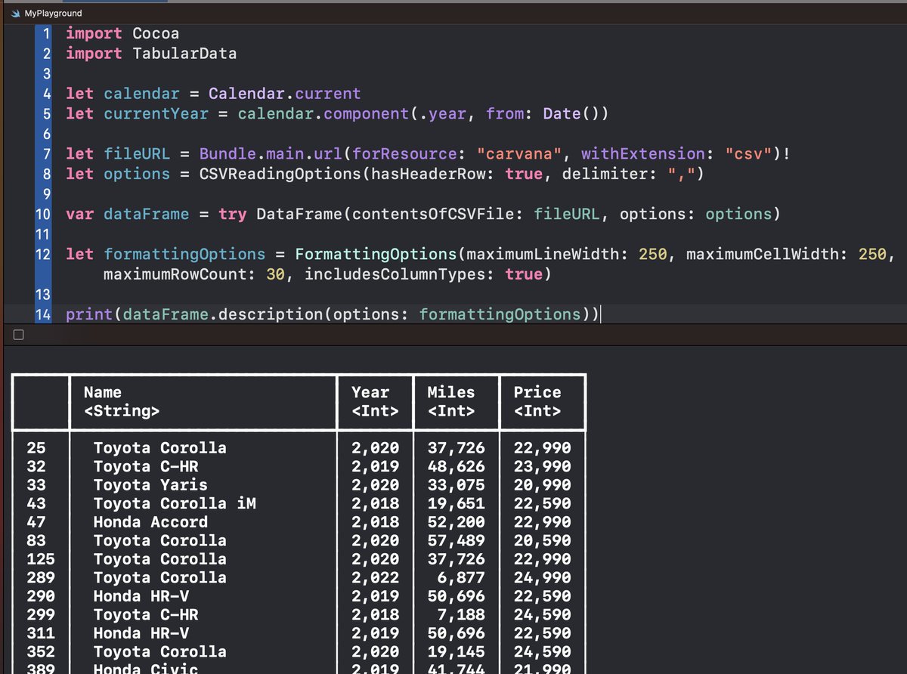Screen dimensions: 907x674
Task: Click Toyota Corolla iM name cell
Action: click(175, 503)
